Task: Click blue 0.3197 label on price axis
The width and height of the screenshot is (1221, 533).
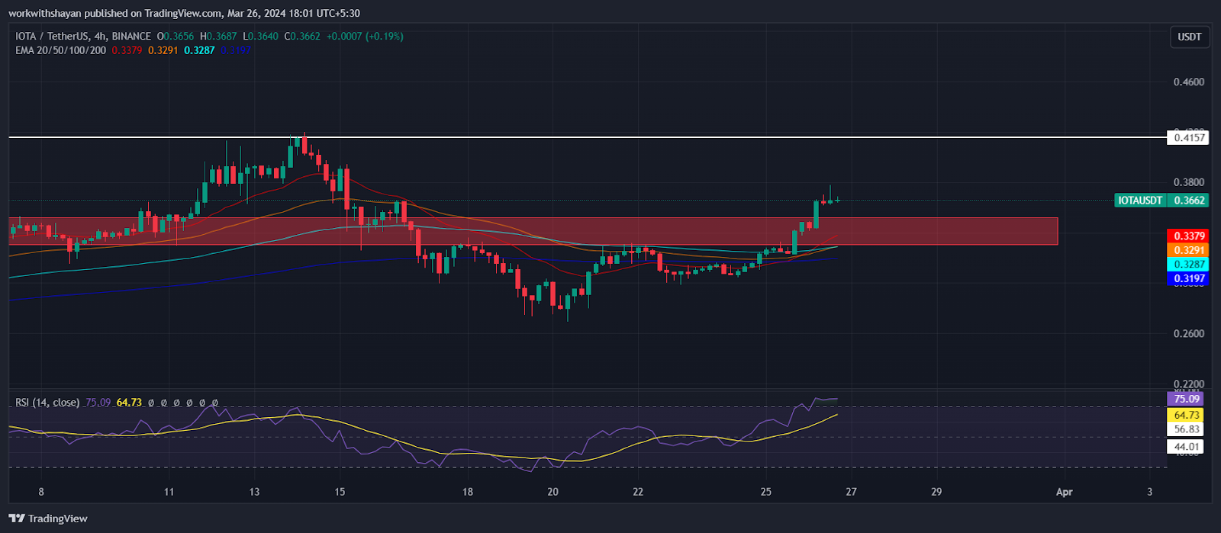Action: (x=1189, y=279)
